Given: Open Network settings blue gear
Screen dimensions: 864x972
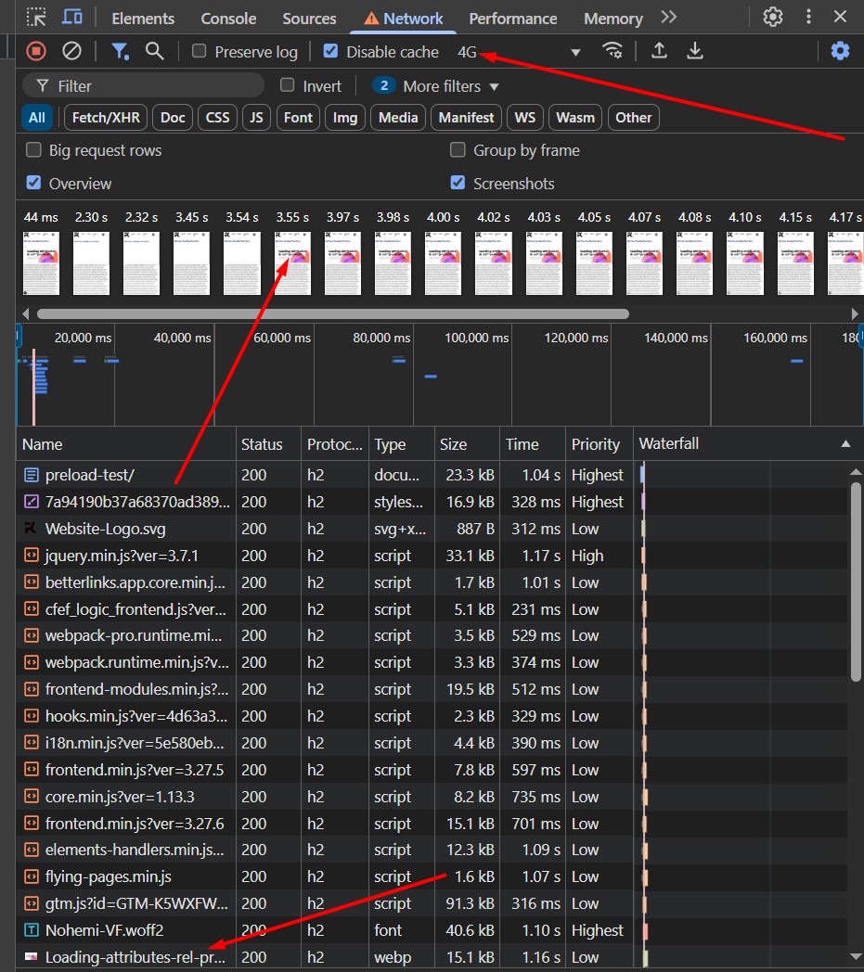Looking at the screenshot, I should click(840, 51).
